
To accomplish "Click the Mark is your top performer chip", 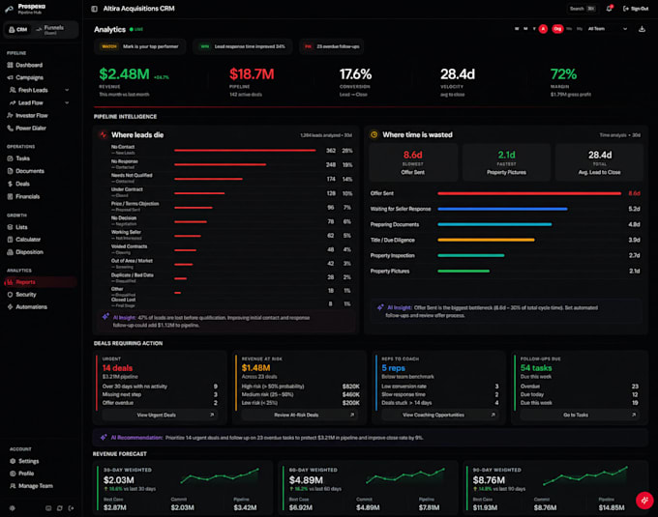I will [139, 46].
